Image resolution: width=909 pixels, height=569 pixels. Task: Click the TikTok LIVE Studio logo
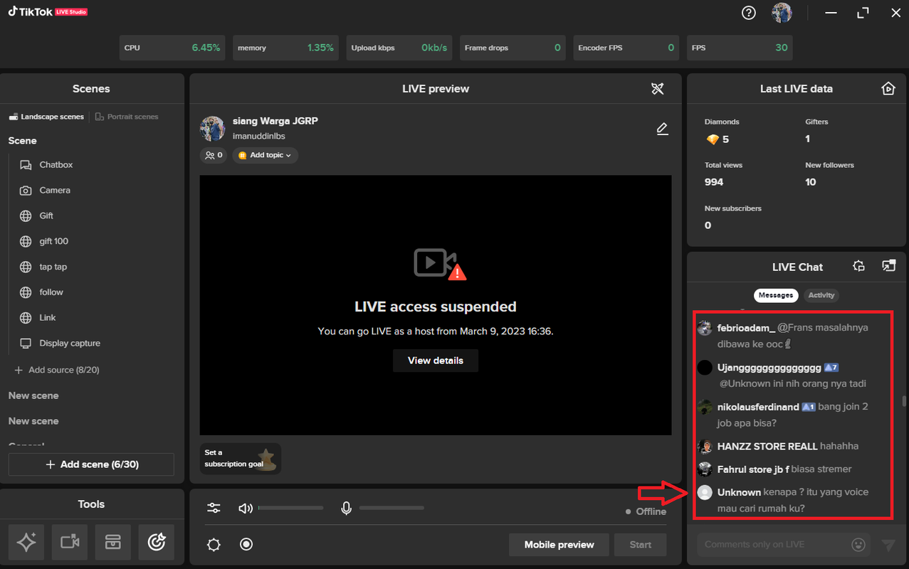pyautogui.click(x=48, y=11)
